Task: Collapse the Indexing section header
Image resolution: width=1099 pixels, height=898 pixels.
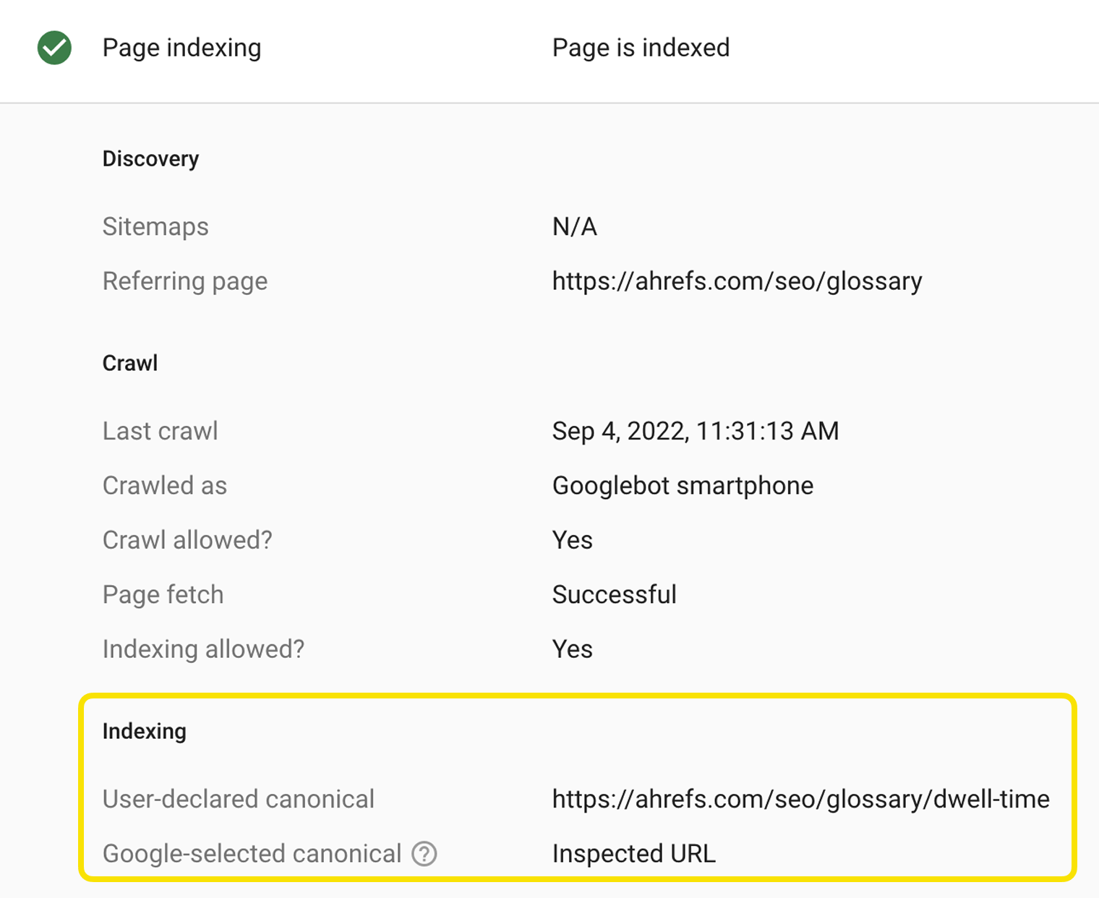Action: [x=145, y=731]
